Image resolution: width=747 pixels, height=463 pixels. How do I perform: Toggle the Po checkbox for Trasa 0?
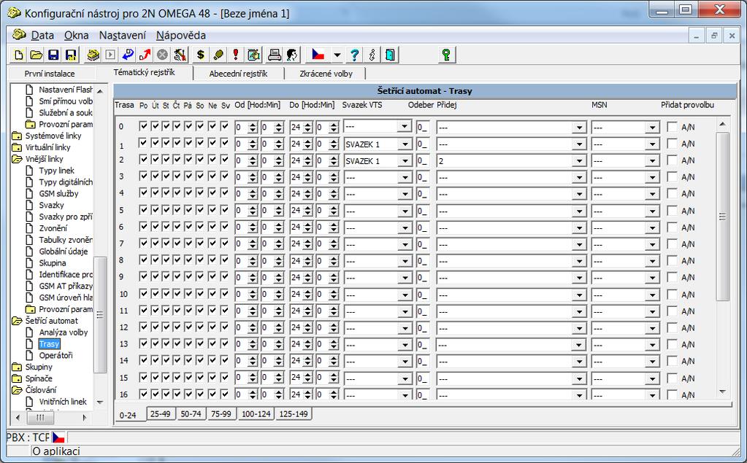point(143,126)
